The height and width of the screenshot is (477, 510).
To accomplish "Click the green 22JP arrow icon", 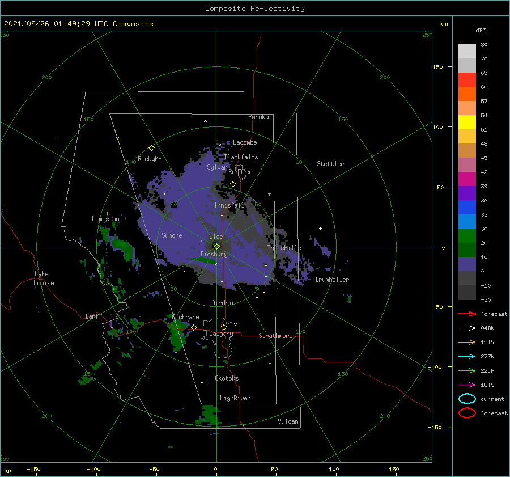I will [467, 370].
